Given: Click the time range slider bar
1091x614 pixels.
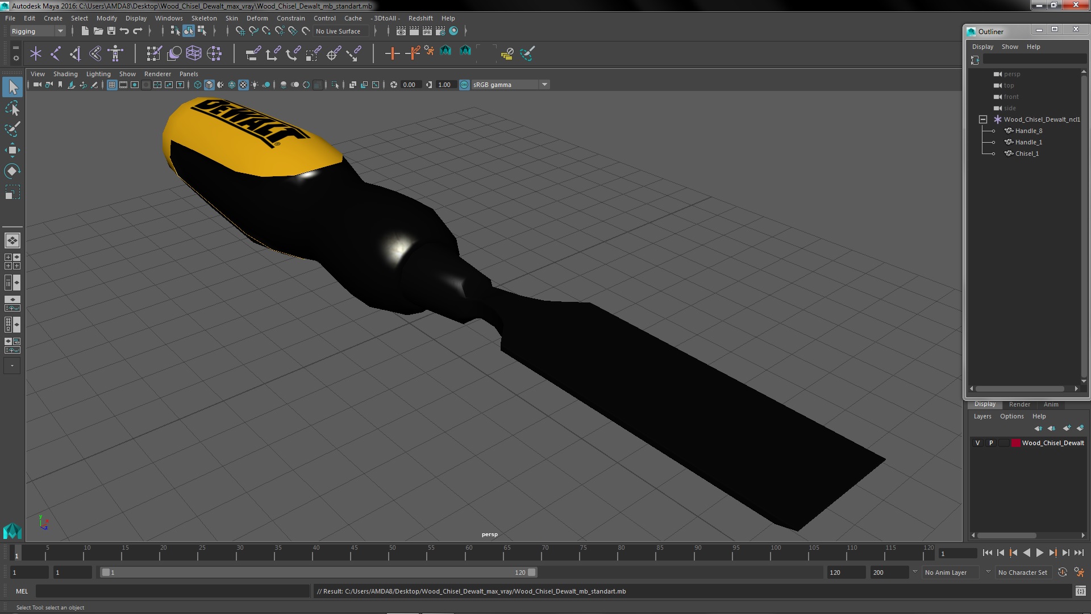Looking at the screenshot, I should [x=318, y=572].
